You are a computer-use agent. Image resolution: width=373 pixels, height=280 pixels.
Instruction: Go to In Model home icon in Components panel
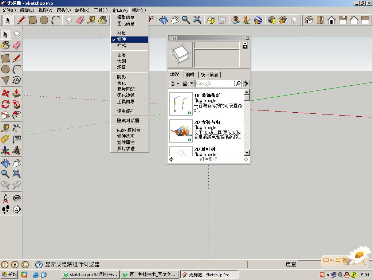click(x=185, y=83)
